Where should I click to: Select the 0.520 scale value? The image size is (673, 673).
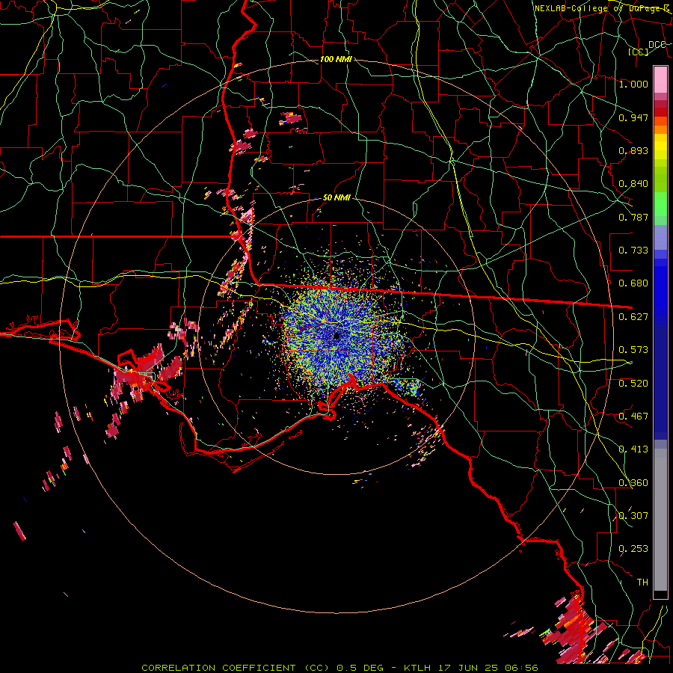point(633,384)
